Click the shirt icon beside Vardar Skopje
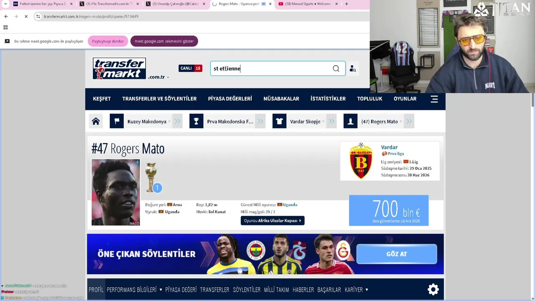 point(279,121)
